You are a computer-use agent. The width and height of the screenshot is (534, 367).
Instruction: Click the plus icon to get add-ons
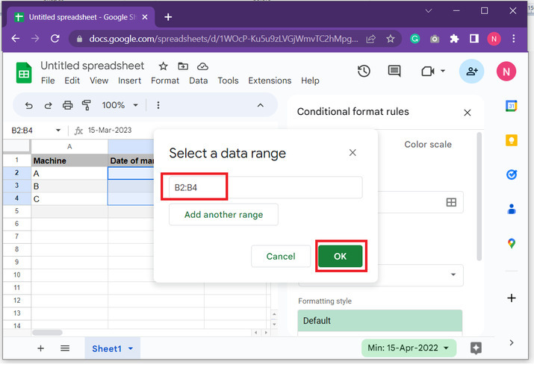511,298
